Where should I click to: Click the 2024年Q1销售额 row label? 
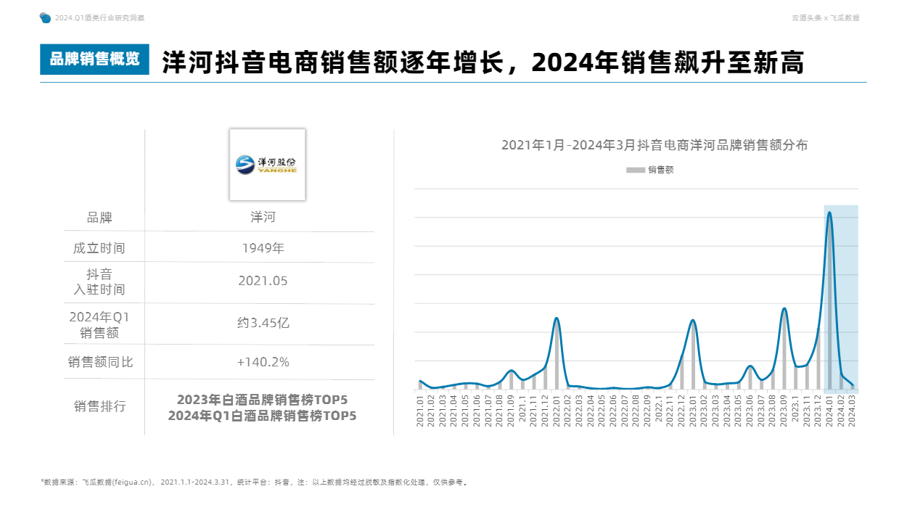(x=99, y=325)
